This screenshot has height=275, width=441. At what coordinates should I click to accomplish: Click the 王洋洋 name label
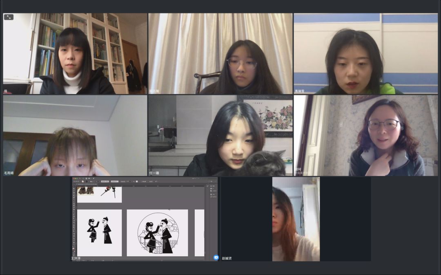[x=76, y=258]
